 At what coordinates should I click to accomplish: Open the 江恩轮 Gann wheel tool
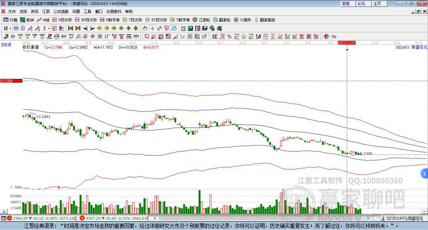click(201, 20)
